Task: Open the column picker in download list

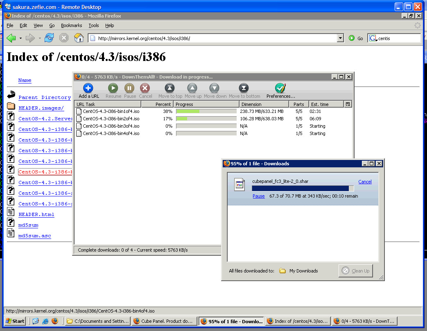Action: (x=348, y=104)
